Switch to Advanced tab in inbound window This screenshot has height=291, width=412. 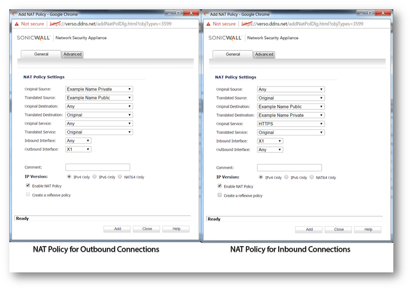pos(264,54)
